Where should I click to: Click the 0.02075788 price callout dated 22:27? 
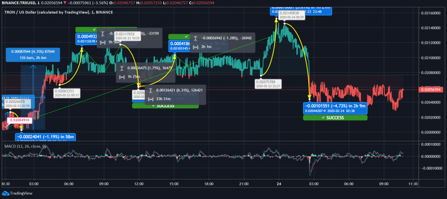coord(268,84)
